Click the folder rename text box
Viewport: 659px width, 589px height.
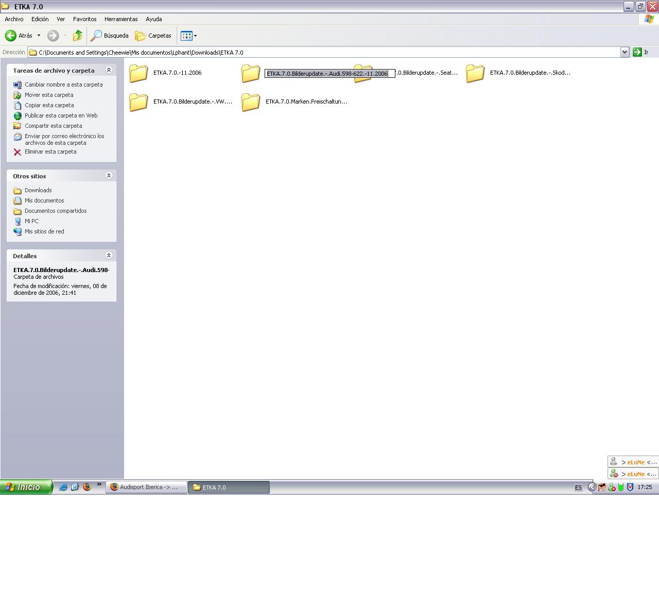(329, 74)
